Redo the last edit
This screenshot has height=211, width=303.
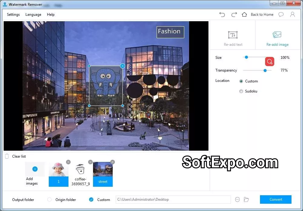click(x=233, y=14)
